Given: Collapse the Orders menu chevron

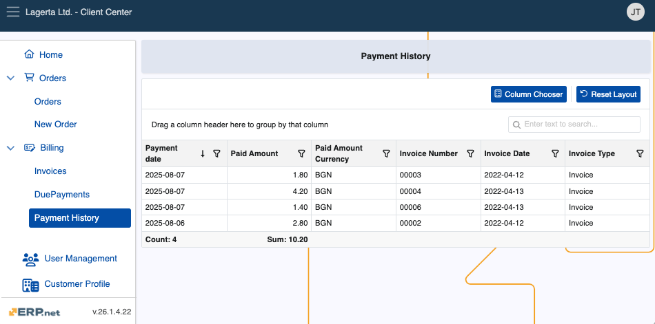Looking at the screenshot, I should tap(11, 78).
